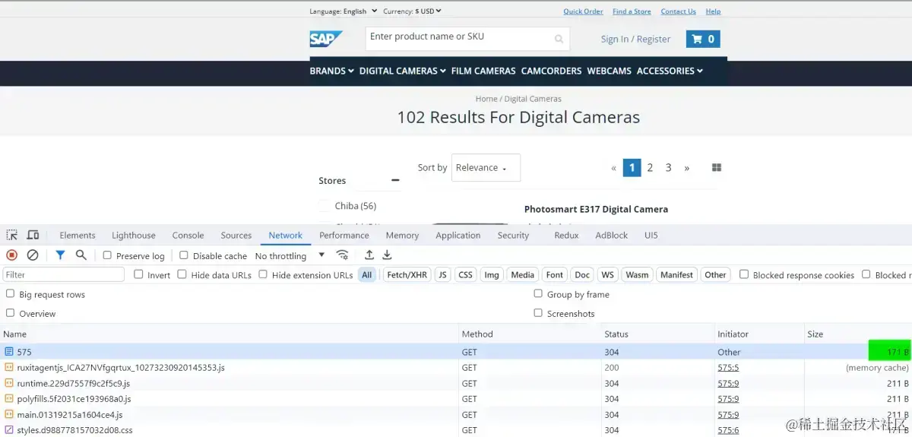Open the Redux tab
This screenshot has height=437, width=912.
(566, 236)
